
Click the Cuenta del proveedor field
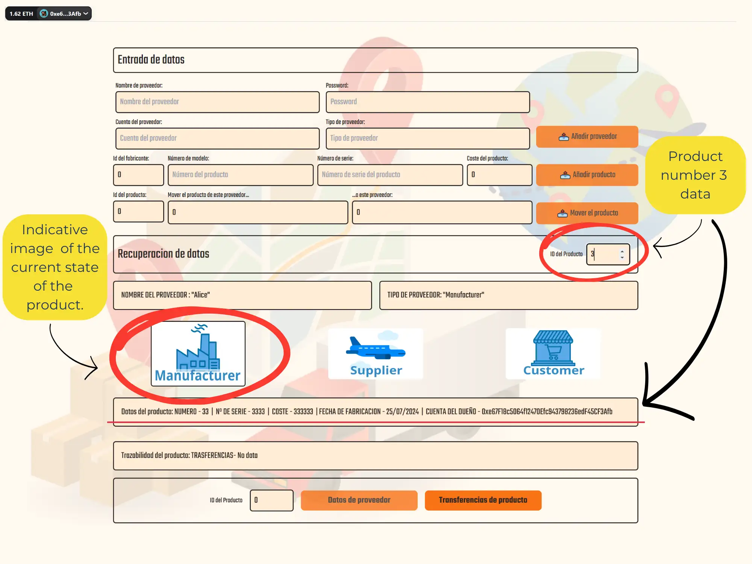click(x=217, y=138)
